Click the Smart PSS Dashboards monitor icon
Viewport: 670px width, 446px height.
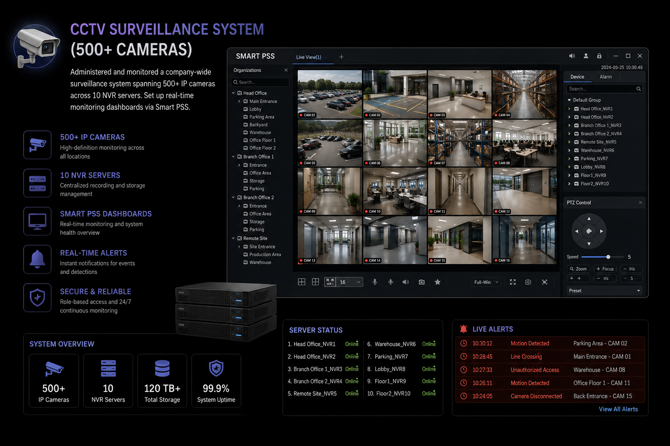click(x=38, y=221)
